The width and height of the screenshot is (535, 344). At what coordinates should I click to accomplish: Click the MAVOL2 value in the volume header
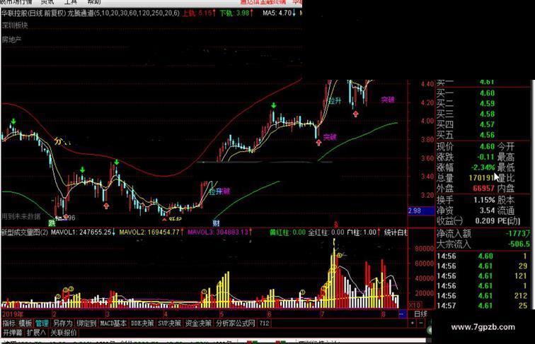(151, 232)
